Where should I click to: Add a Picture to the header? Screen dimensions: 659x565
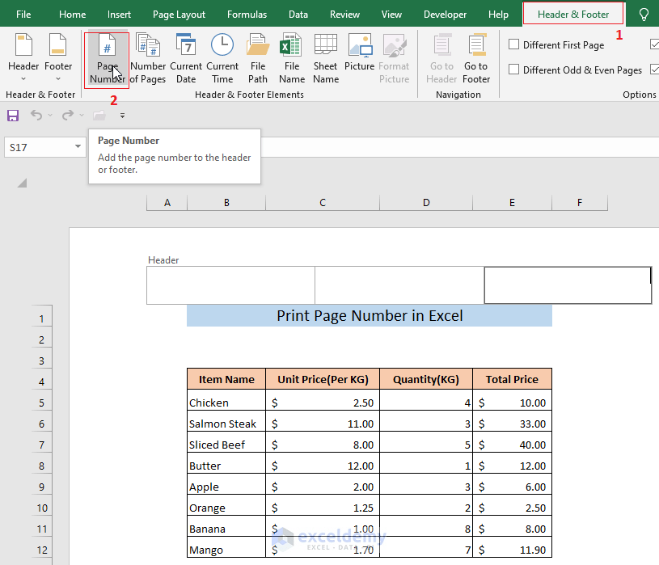pos(359,57)
